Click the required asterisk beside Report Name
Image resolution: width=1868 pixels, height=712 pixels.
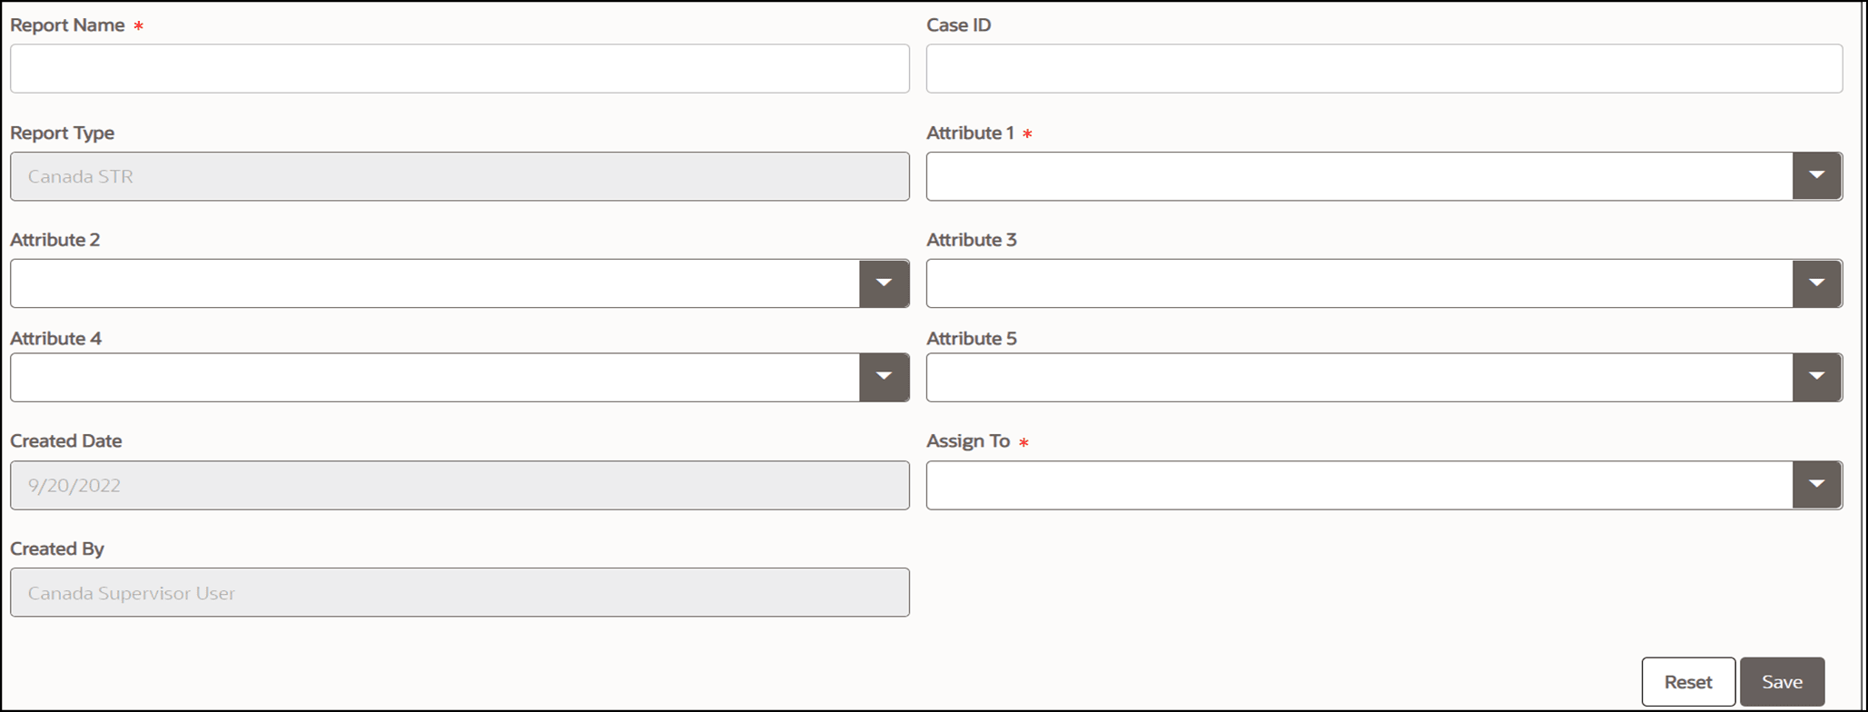pos(136,25)
